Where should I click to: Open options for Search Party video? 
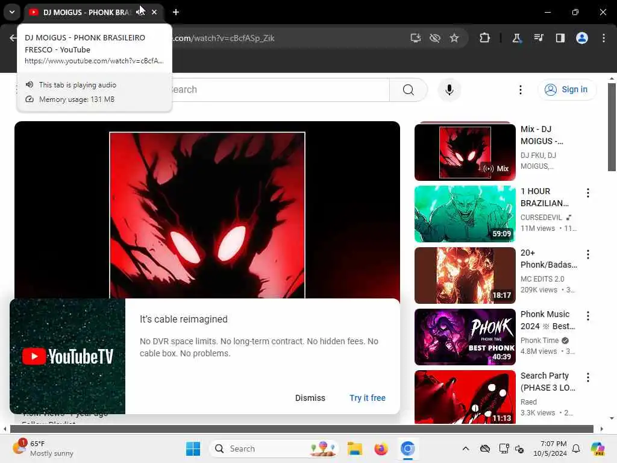click(588, 377)
